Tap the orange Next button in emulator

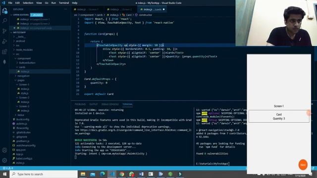[303, 165]
